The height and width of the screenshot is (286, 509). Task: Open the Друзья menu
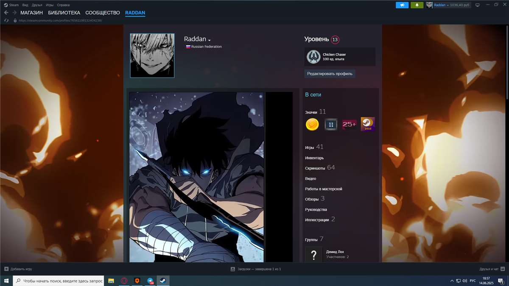[37, 5]
